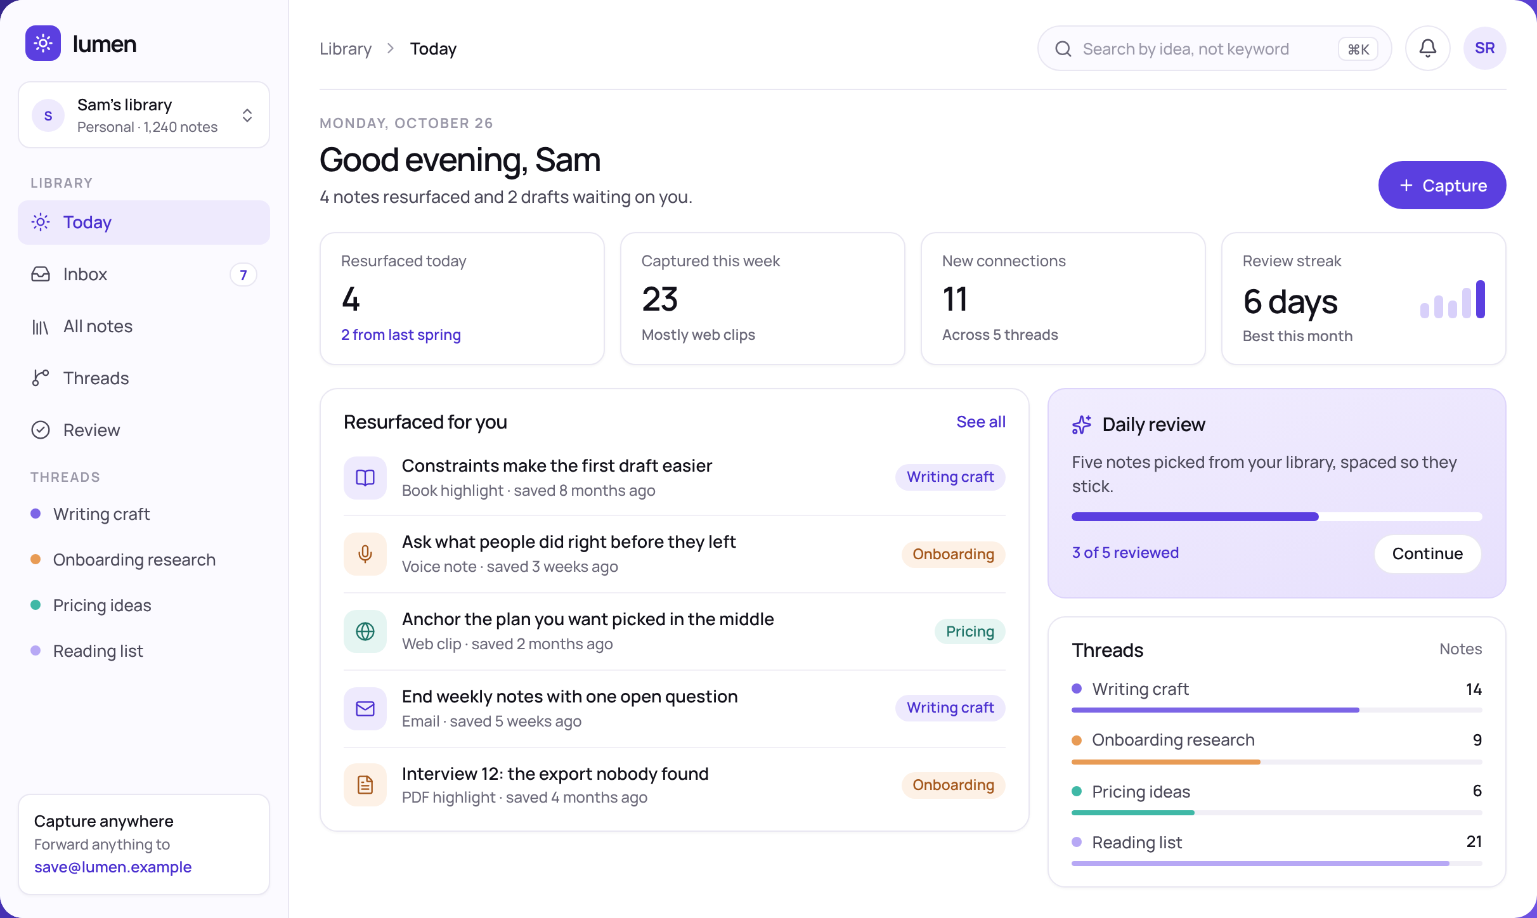1537x918 pixels.
Task: Click the 2 from last spring link
Action: point(401,335)
